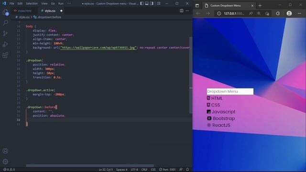Open the Extensions view
Image resolution: width=306 pixels, height=172 pixels.
pos(5,55)
